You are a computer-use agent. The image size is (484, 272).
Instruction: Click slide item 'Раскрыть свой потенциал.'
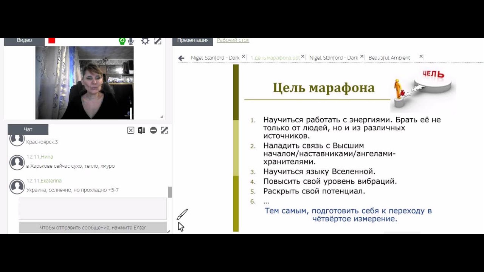(x=314, y=191)
